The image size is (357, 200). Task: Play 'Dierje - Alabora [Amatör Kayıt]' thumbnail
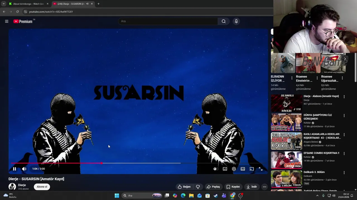pyautogui.click(x=286, y=103)
